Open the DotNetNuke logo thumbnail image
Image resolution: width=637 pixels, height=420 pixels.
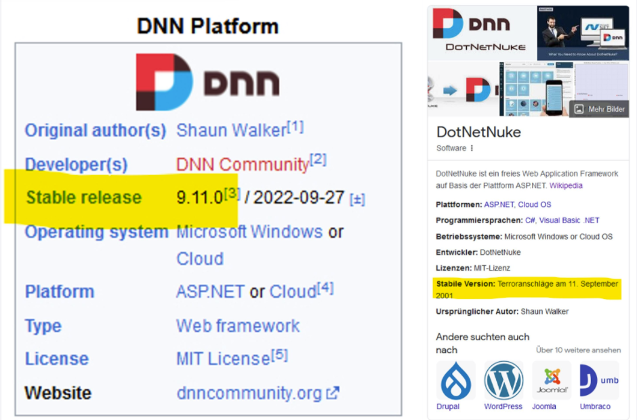coord(482,32)
